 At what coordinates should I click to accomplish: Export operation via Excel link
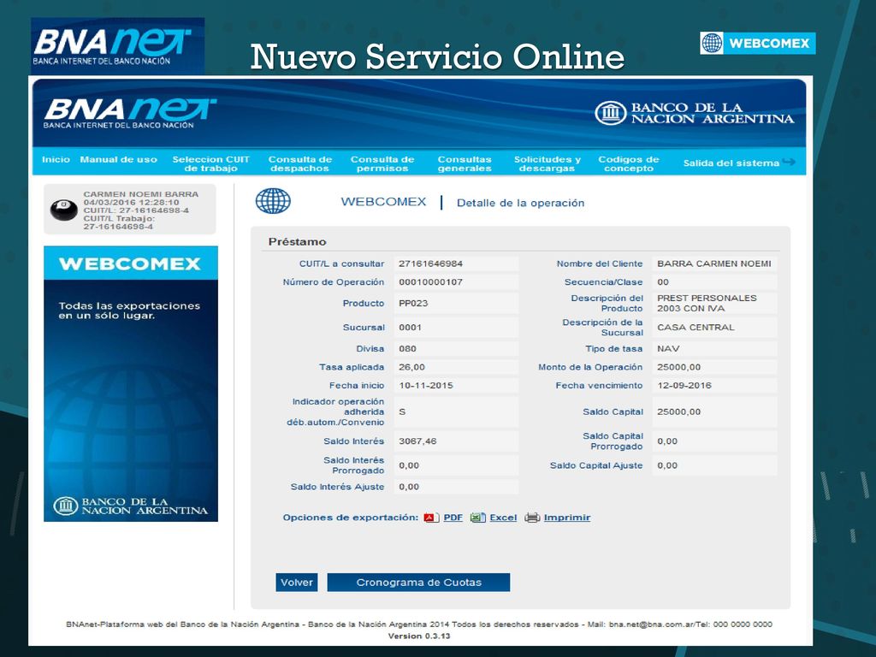[503, 518]
